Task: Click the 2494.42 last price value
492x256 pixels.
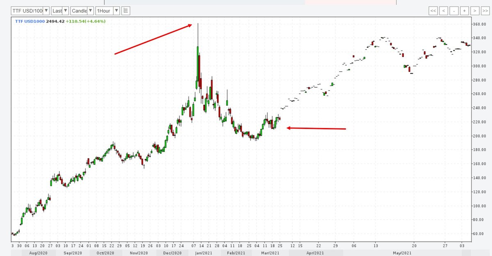Action: [x=55, y=21]
